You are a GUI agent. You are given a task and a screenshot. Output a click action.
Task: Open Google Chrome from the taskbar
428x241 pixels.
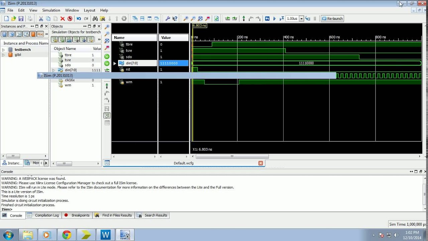point(67,235)
